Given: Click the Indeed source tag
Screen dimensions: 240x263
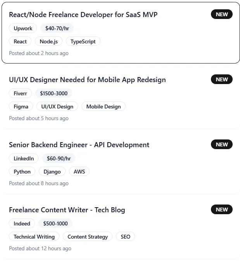Looking at the screenshot, I should (x=22, y=223).
